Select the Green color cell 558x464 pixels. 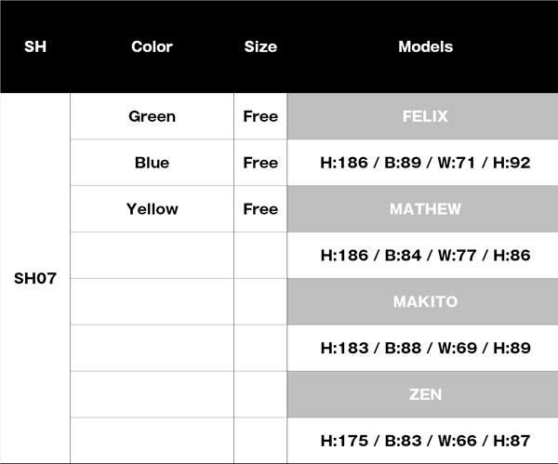(152, 116)
